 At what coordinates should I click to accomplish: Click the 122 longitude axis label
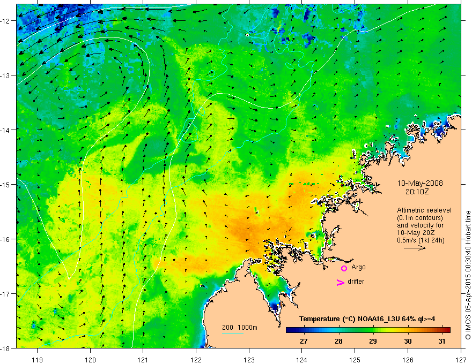(196, 360)
